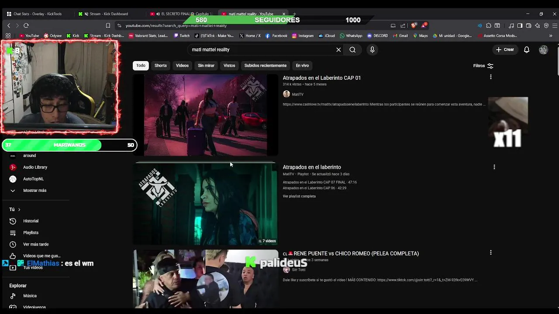
Task: Open the Twitch bookmark
Action: click(182, 36)
